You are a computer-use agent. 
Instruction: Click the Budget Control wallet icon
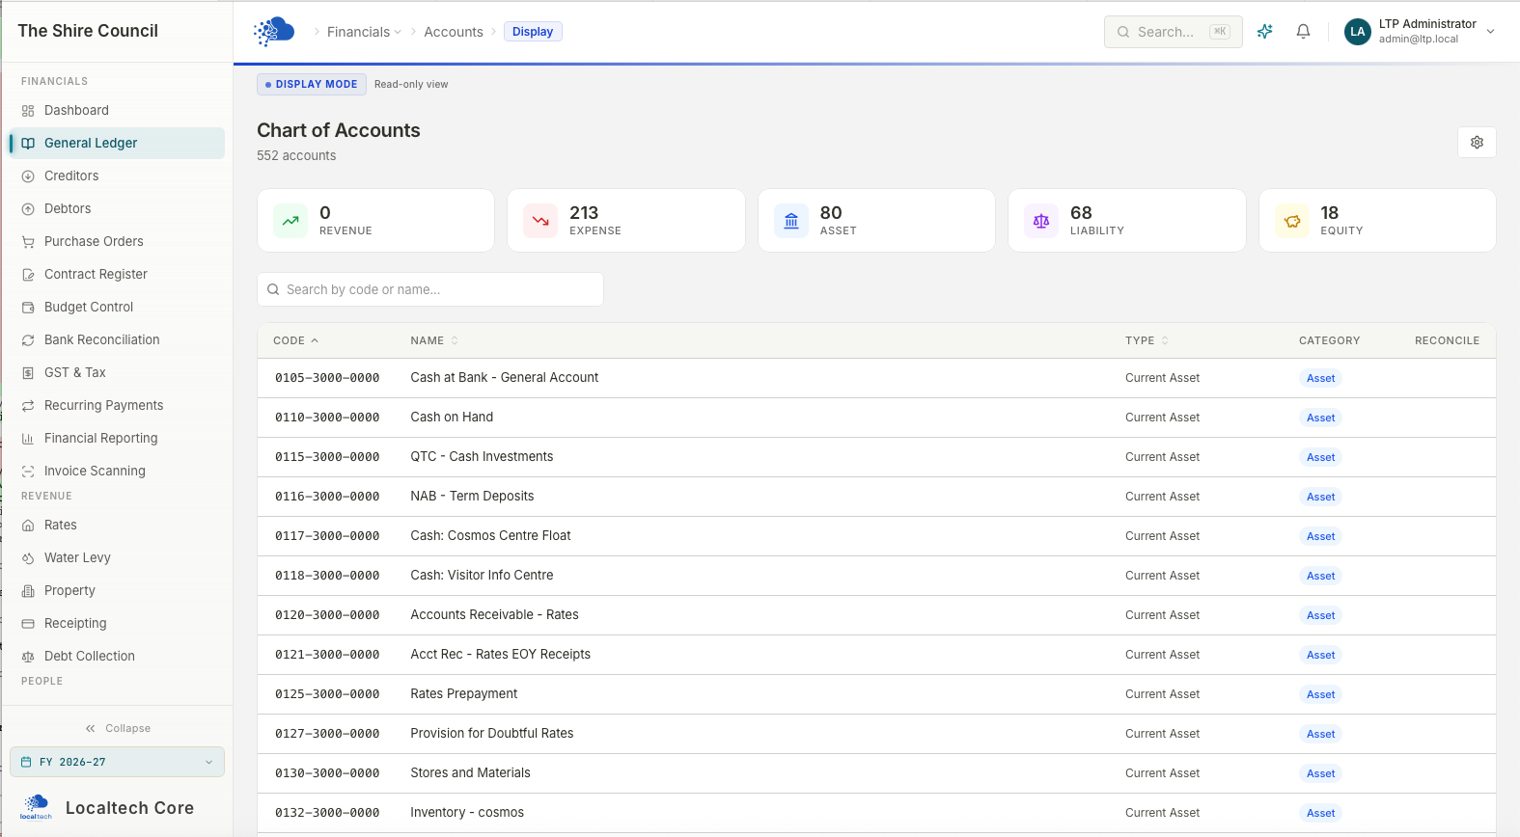(28, 308)
